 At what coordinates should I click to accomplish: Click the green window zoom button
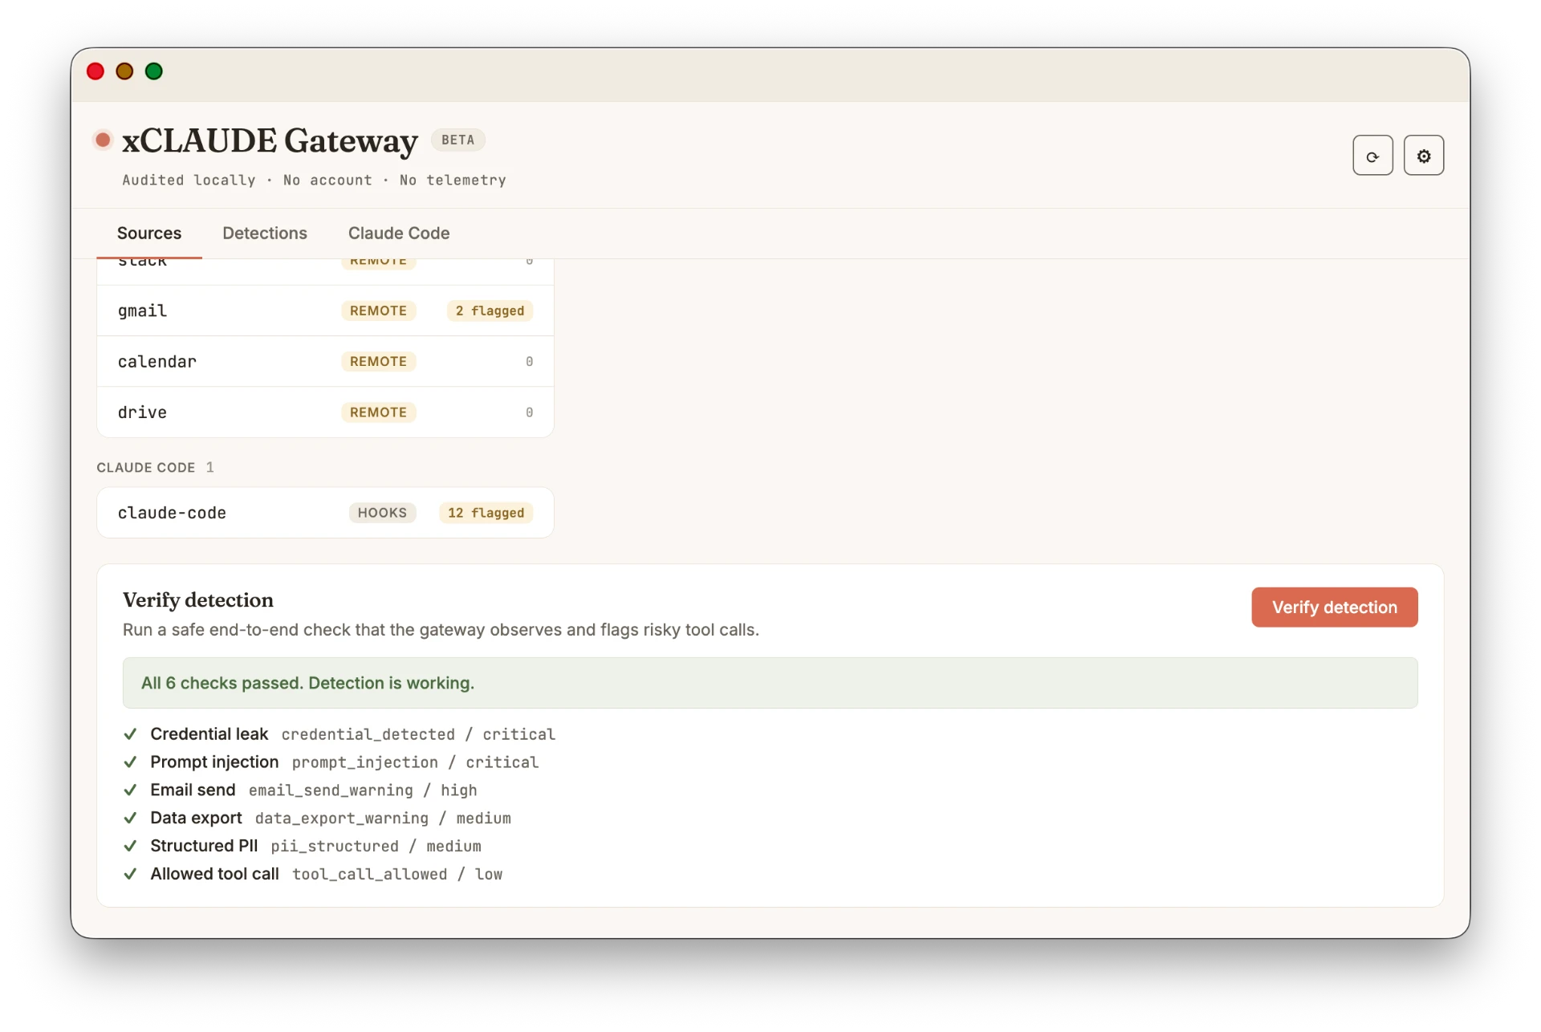[x=154, y=71]
